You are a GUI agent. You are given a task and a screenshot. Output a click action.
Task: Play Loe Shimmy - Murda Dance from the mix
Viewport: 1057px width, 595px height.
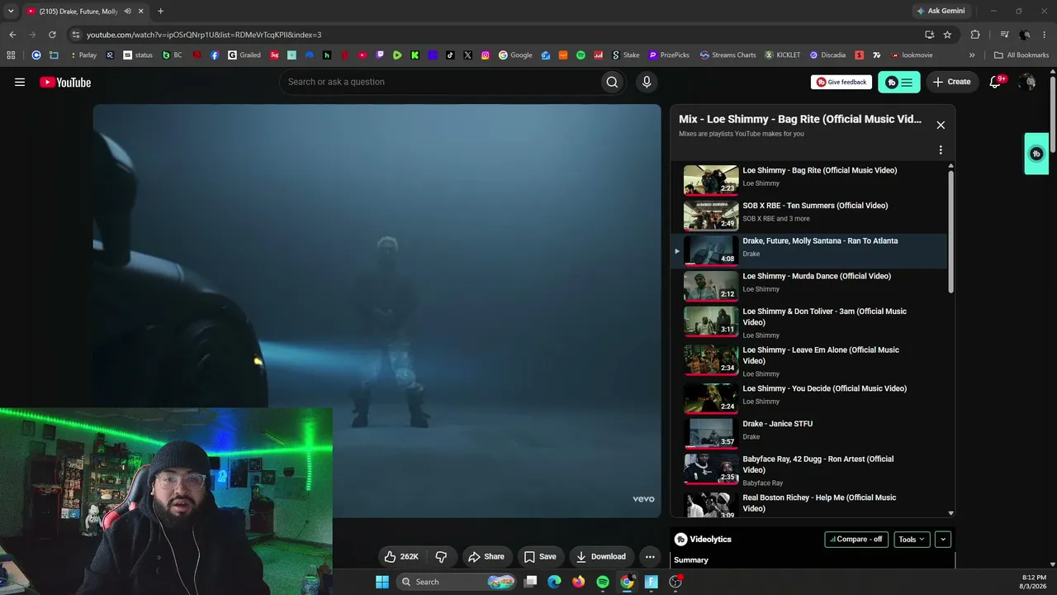click(x=809, y=286)
